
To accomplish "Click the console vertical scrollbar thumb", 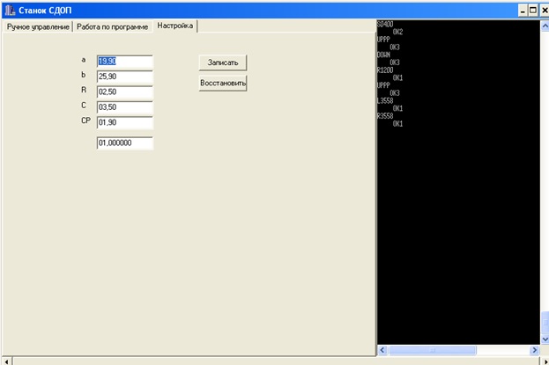I will (x=545, y=323).
